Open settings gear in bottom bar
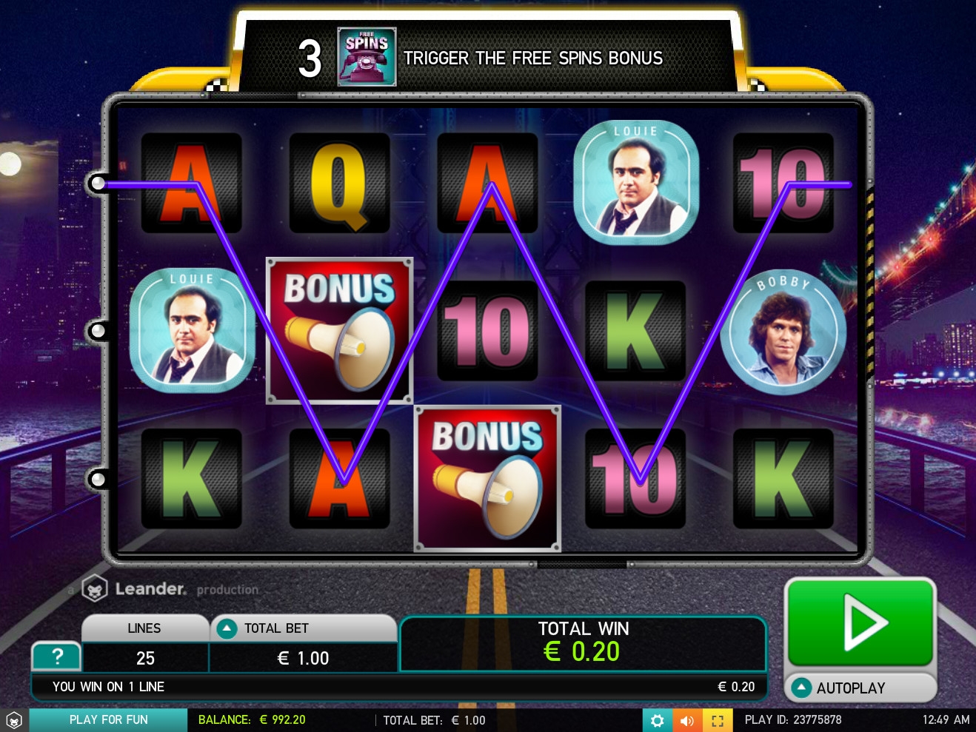The width and height of the screenshot is (976, 732). coord(657,720)
